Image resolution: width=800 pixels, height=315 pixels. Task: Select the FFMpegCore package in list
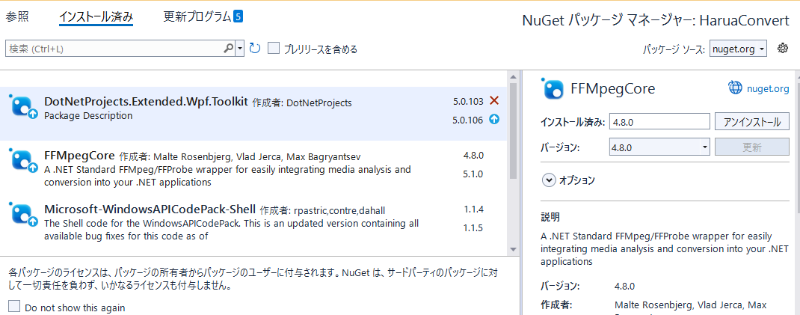click(253, 168)
